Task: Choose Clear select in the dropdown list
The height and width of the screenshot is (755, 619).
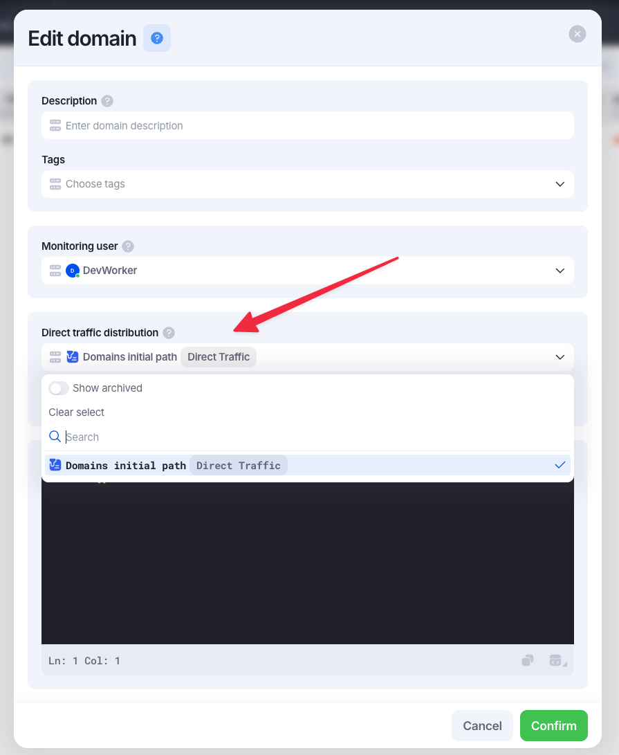Action: pos(77,412)
